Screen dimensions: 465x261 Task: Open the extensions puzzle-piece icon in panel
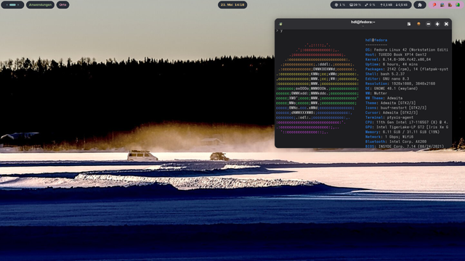tap(420, 5)
